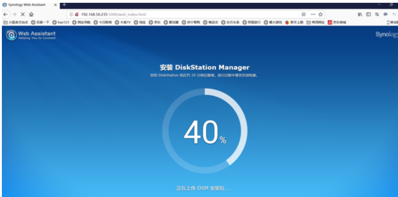This screenshot has height=197, width=398.
Task: Open the mobile bookmarks item at bar end
Action: tap(392, 22)
